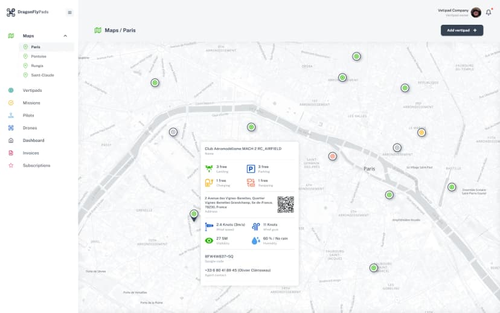This screenshot has height=313, width=500.
Task: Click the '1 free' Charging value
Action: 221,181
